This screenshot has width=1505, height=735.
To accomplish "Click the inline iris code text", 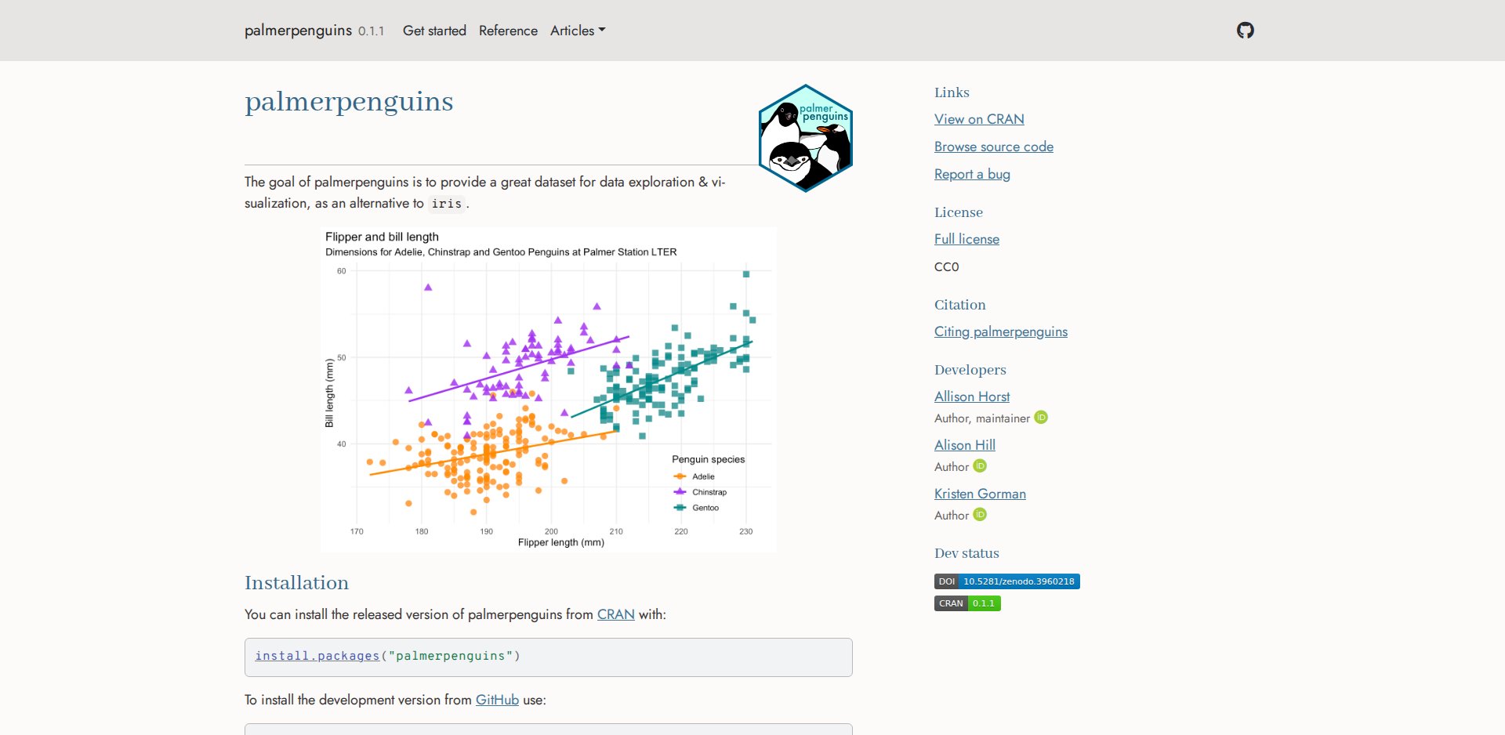I will coord(447,204).
